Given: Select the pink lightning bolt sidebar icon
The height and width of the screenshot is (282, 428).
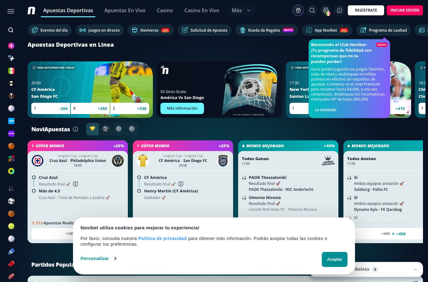Looking at the screenshot, I should click(x=11, y=46).
